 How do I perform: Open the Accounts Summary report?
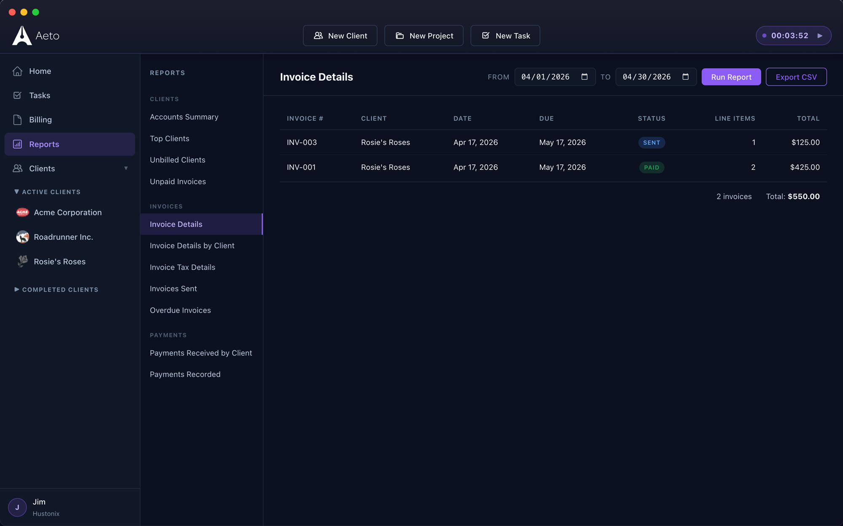click(201, 117)
